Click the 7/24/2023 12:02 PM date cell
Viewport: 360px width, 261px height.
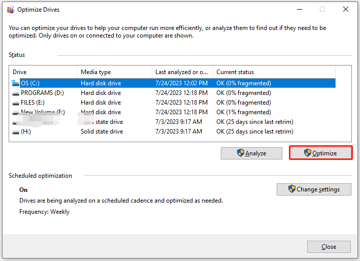point(181,83)
